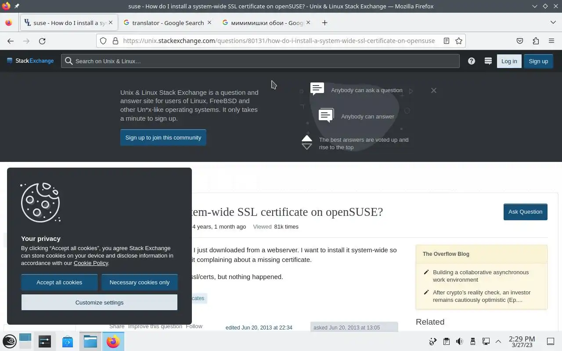Screen dimensions: 562x351
Task: Open the Firefox View pinned icon
Action: (x=9, y=23)
